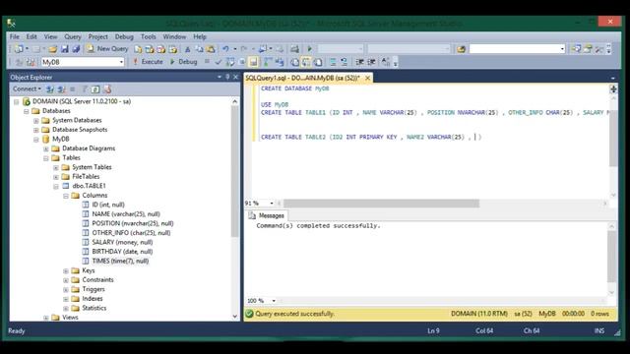Click the green Start arrow in main toolbar
The width and height of the screenshot is (630, 354).
coord(309,49)
